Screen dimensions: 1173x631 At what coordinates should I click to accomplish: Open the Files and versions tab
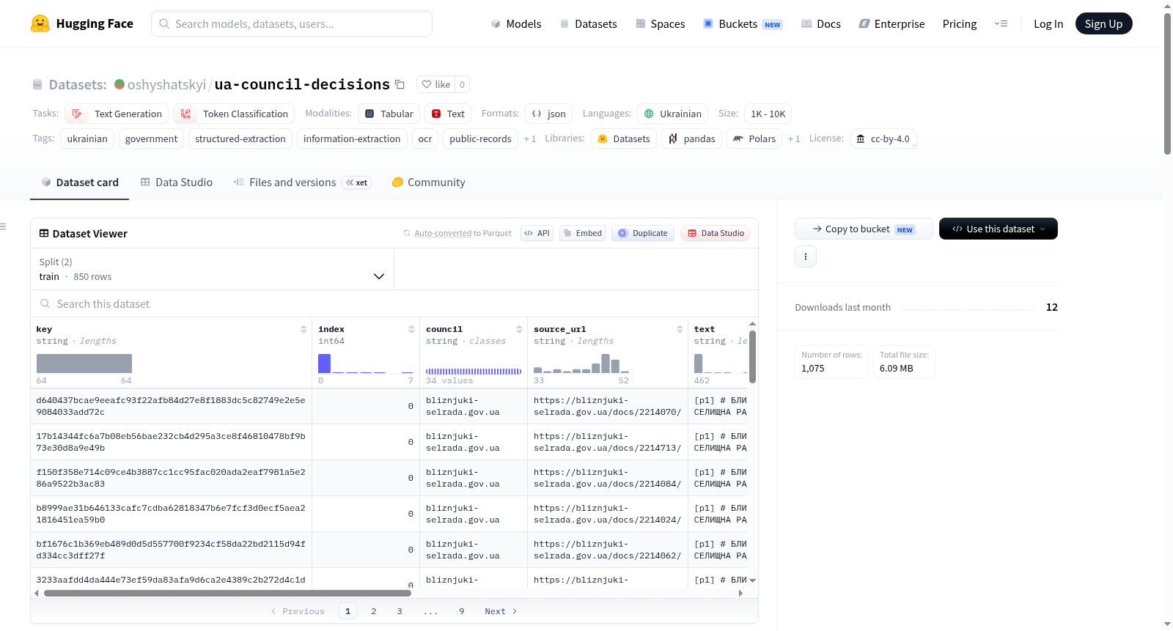302,182
